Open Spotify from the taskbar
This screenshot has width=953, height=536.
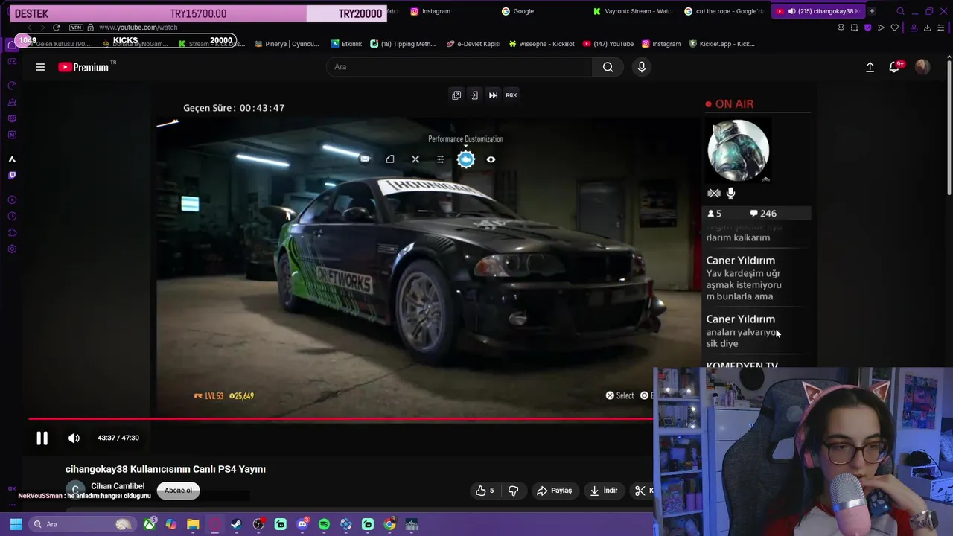click(324, 524)
